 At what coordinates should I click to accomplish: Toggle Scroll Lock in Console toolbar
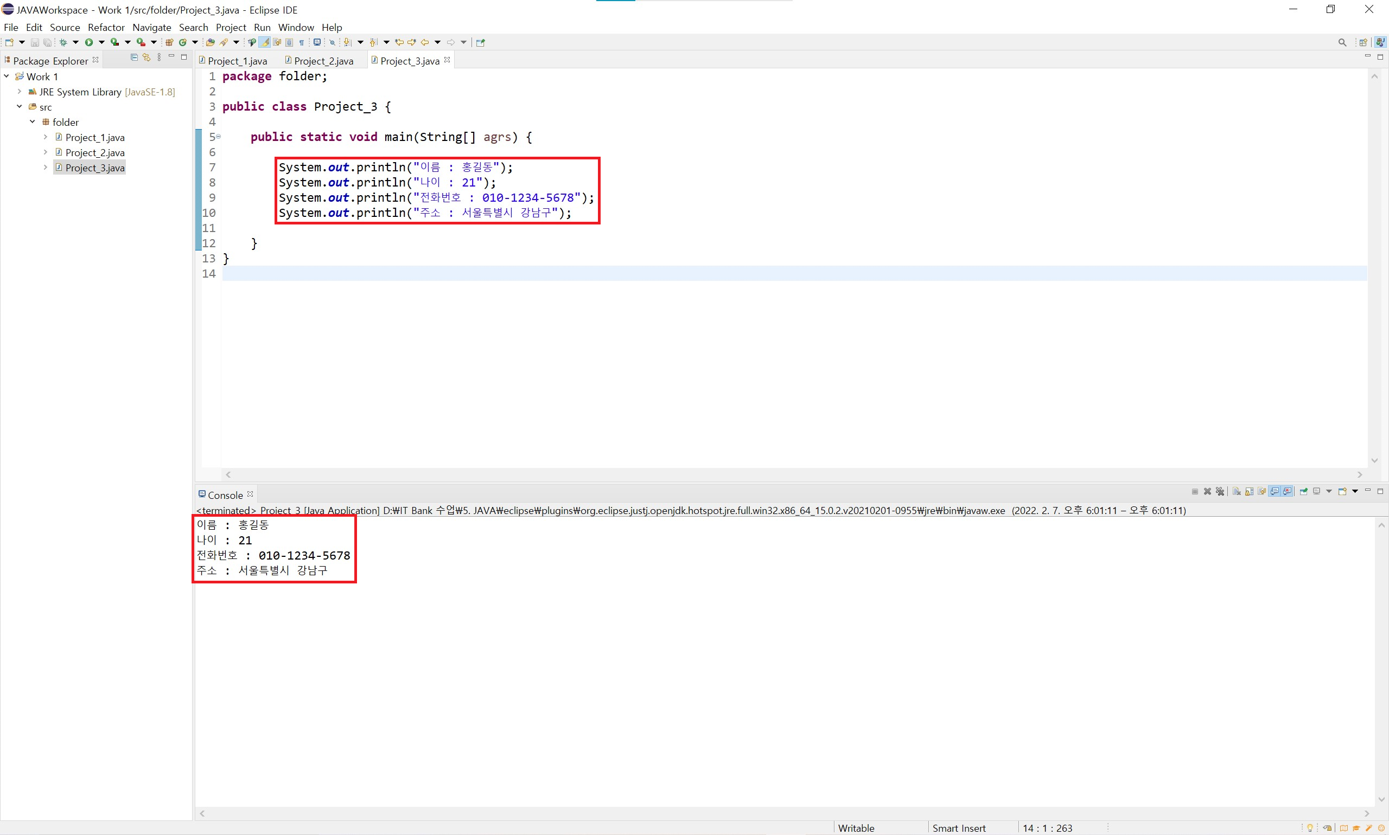pos(1249,492)
